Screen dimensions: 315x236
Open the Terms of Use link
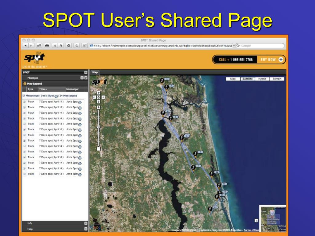[251, 230]
